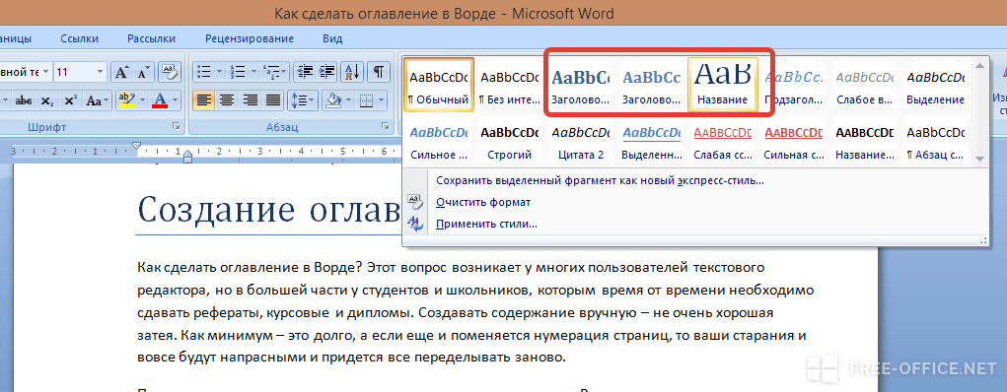The height and width of the screenshot is (392, 1007).
Task: Click the clear formatting eraser icon in Шрифт group
Action: point(171,72)
